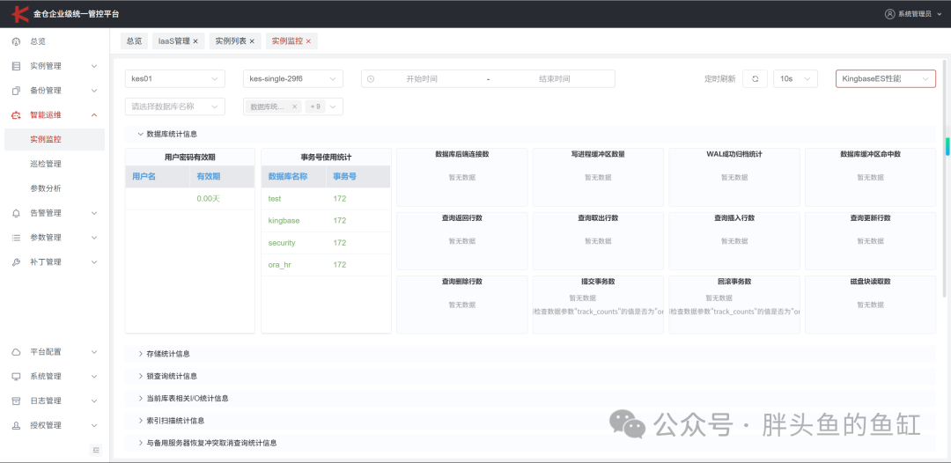Click the 平台配置 cloud icon

[17, 351]
